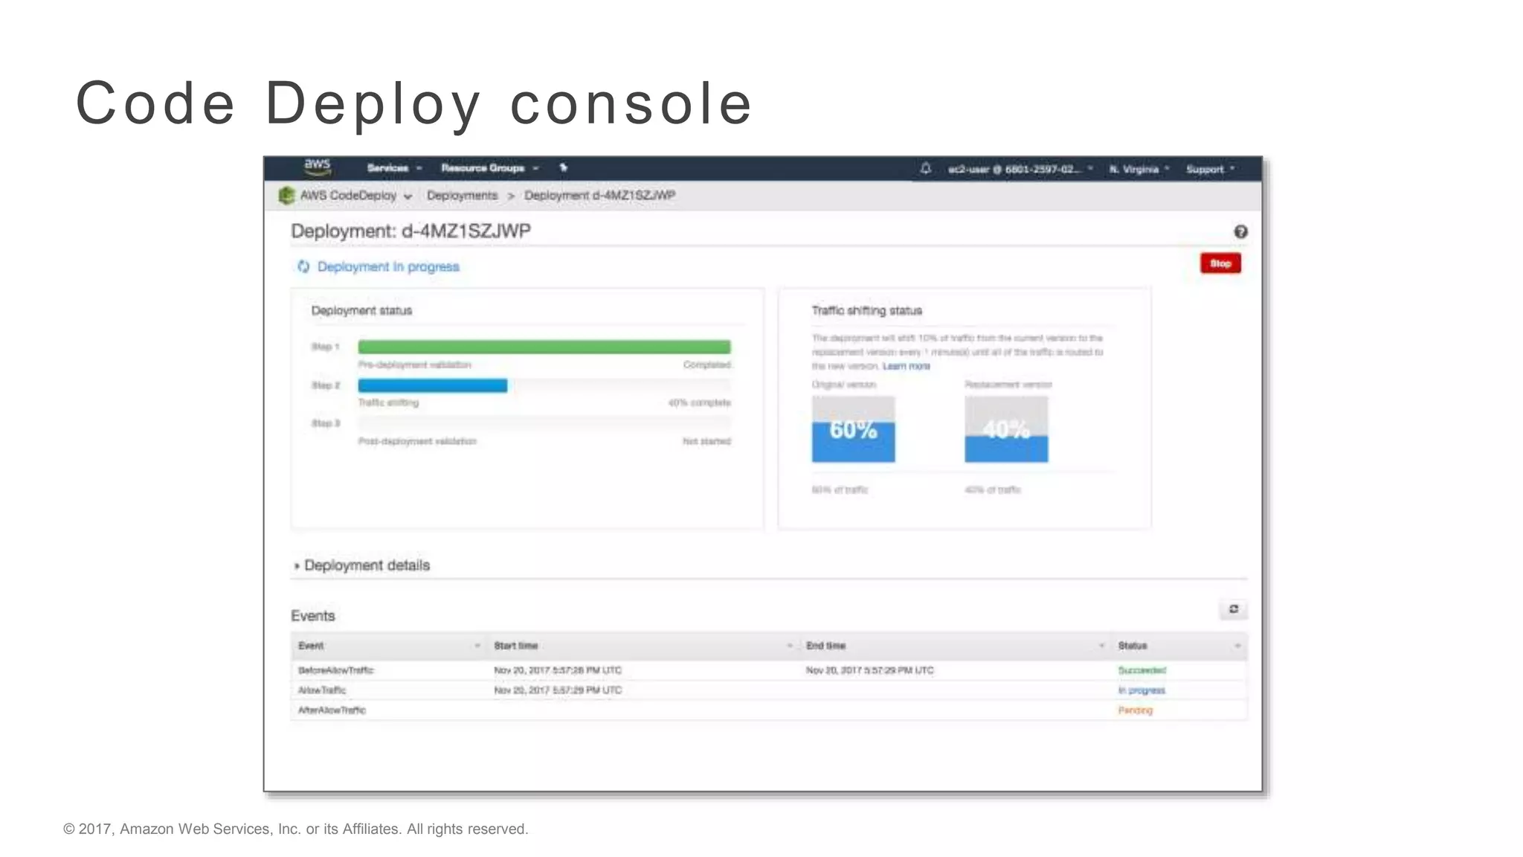The width and height of the screenshot is (1523, 857).
Task: Click Step 1 green progress bar
Action: [x=544, y=347]
